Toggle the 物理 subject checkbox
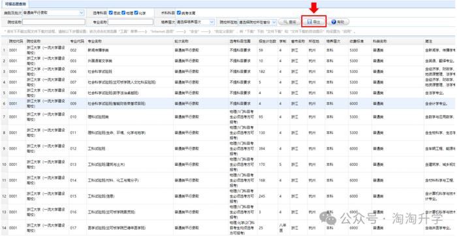The image size is (457, 237). coord(123,12)
